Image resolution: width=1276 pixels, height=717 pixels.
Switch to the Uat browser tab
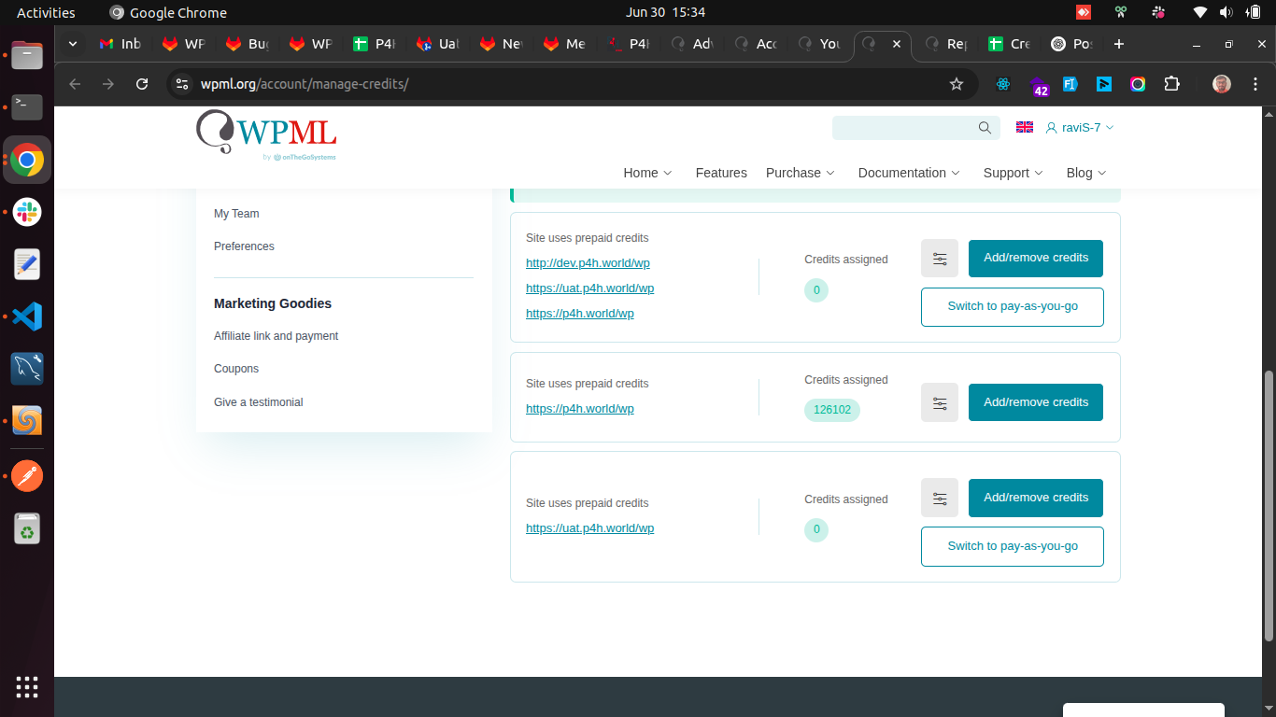(437, 44)
